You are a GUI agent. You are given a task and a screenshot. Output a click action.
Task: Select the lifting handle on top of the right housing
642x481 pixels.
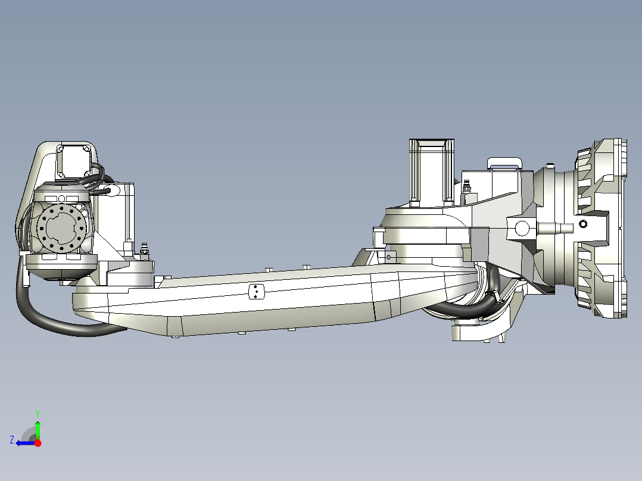tap(504, 163)
